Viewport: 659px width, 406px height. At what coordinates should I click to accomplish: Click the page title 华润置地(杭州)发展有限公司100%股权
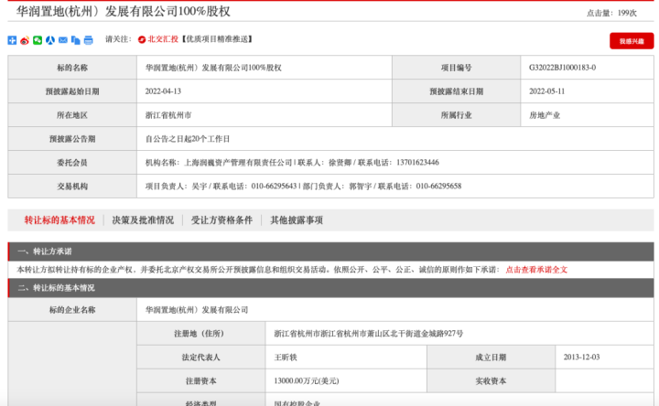124,11
